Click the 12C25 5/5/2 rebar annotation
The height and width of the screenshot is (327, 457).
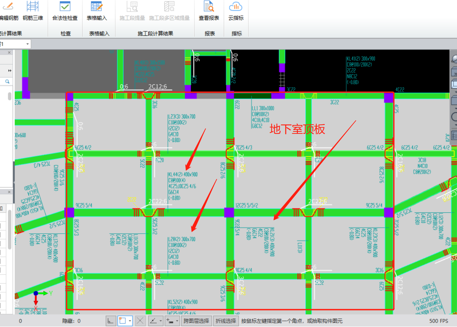(247, 205)
